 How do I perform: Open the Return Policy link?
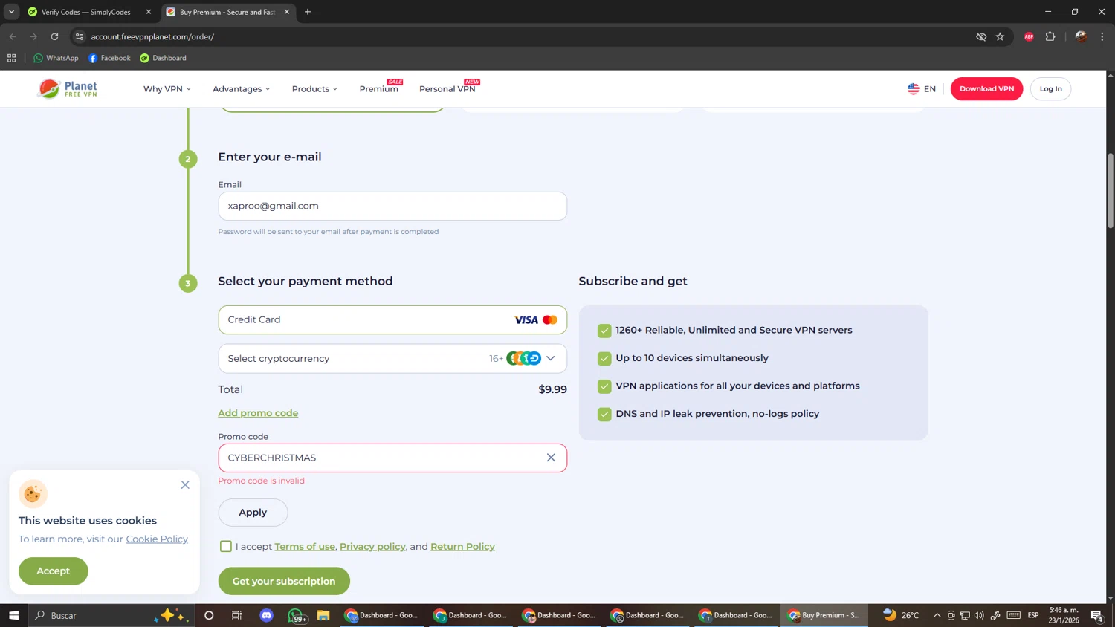point(462,547)
